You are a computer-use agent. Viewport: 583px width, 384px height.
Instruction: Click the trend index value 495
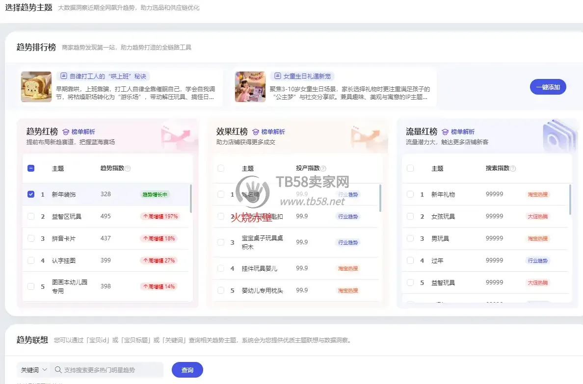pos(106,216)
